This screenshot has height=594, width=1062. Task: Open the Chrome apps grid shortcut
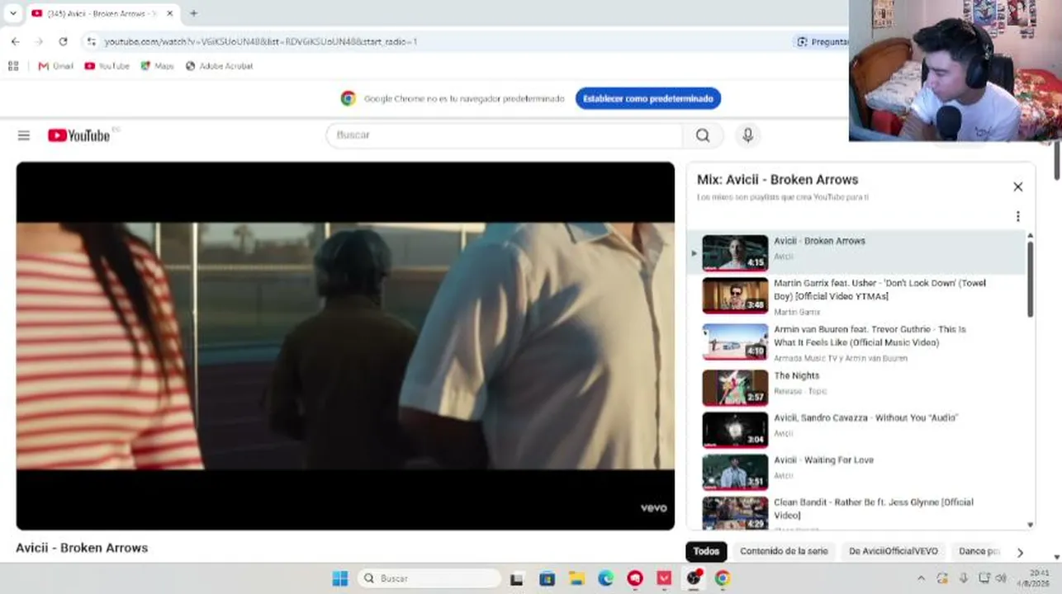(13, 66)
